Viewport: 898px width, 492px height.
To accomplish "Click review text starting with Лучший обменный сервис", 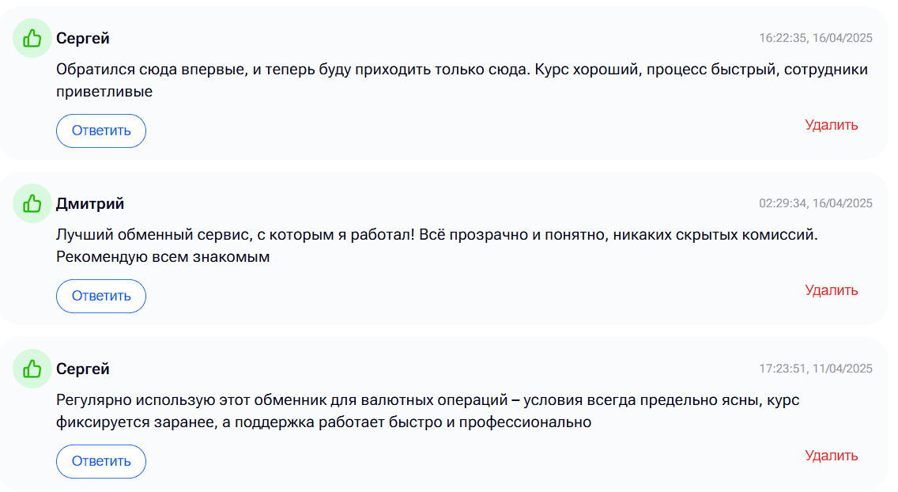I will [437, 246].
